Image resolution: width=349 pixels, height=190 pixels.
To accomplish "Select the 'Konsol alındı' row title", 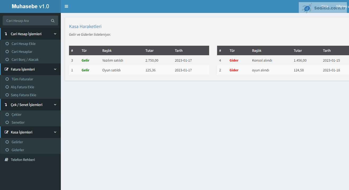I will click(x=262, y=60).
